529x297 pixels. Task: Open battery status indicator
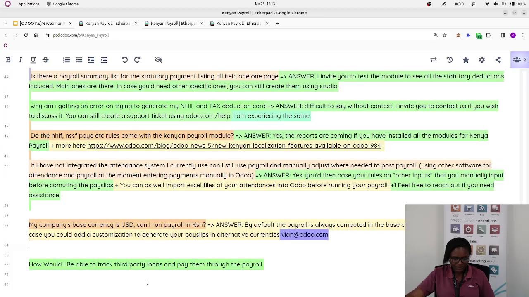(518, 4)
